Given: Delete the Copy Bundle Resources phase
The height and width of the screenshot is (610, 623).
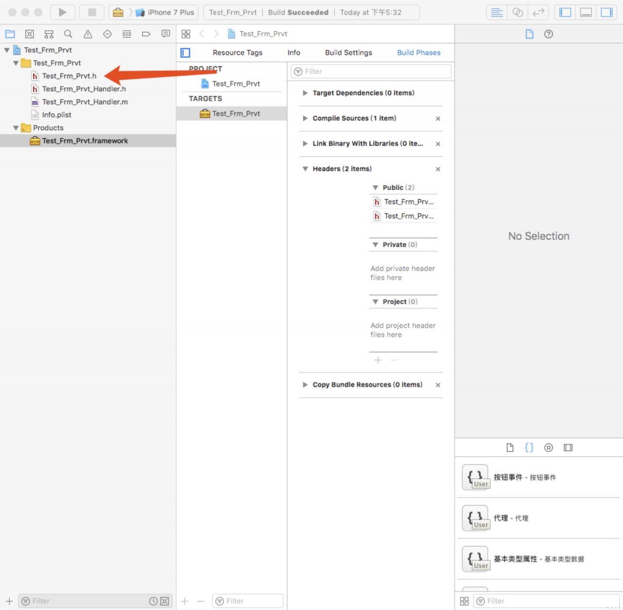Looking at the screenshot, I should [438, 385].
